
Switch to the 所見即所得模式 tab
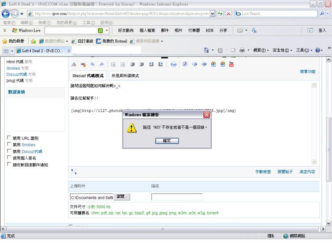(x=125, y=76)
